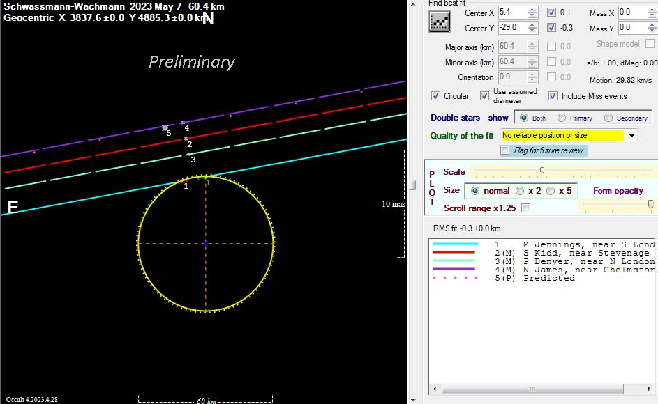Check the Scroll range x1.25 box

click(x=525, y=208)
